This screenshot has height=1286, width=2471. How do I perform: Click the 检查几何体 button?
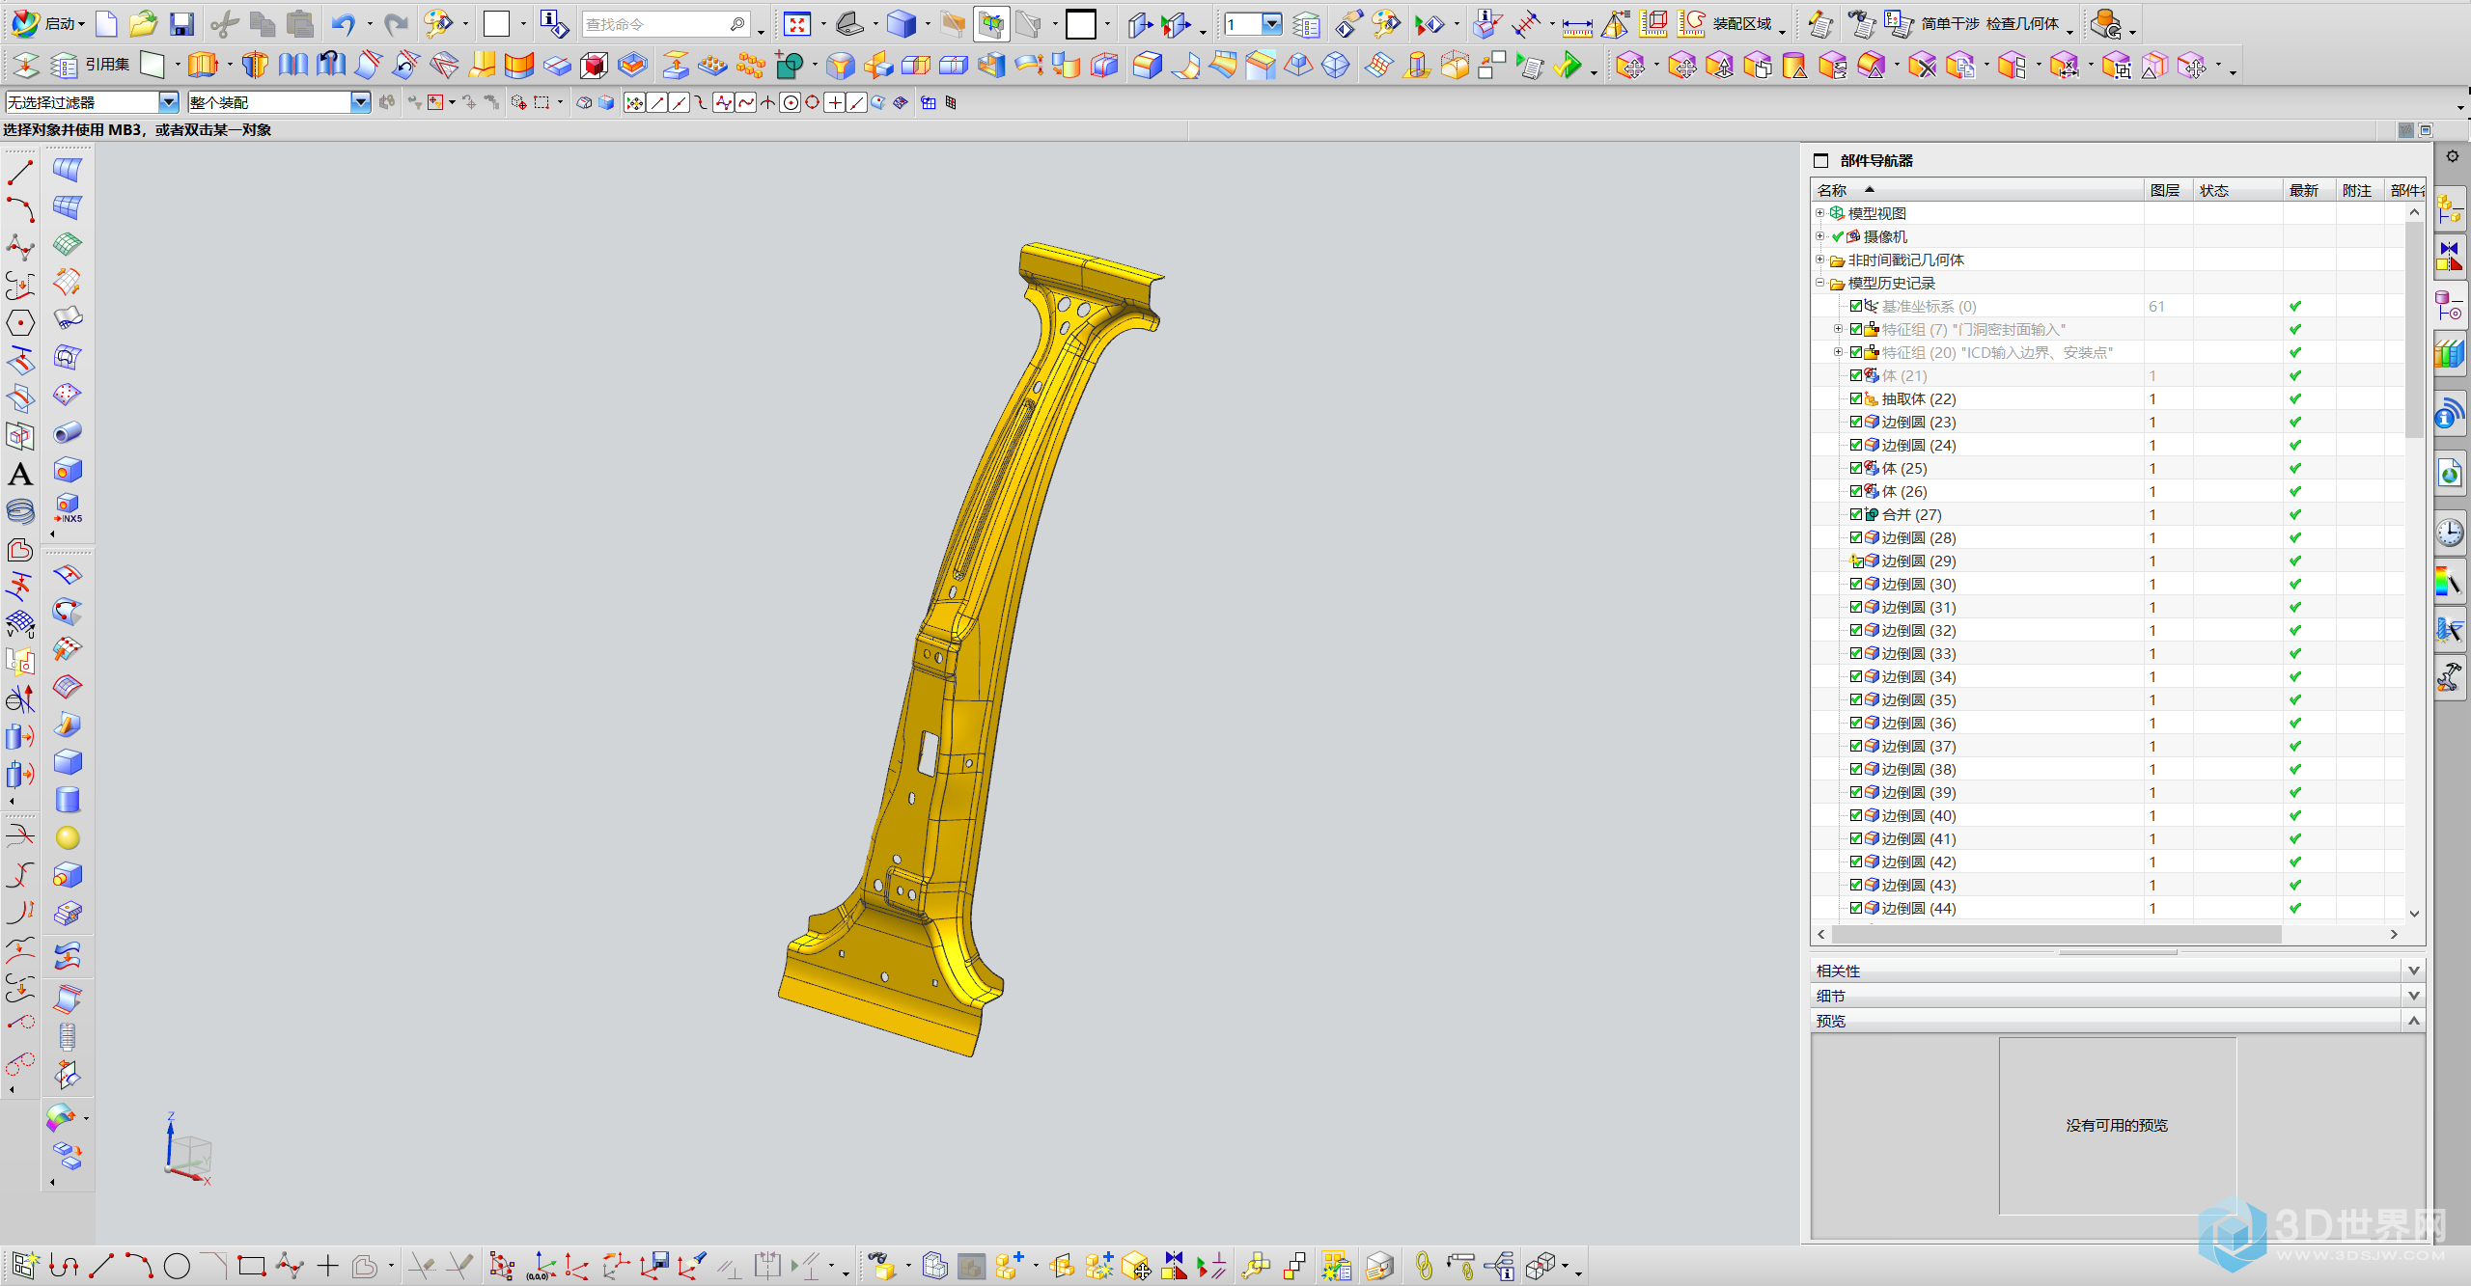2022,24
